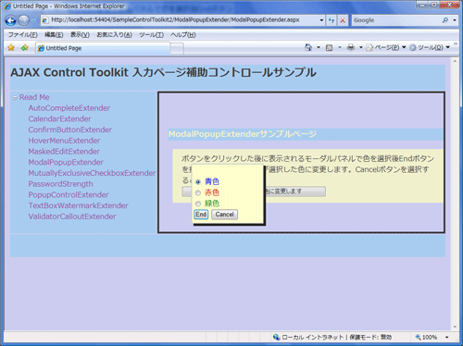Open the MutuallyExclusiveCheckboxExtender link
Image resolution: width=463 pixels, height=346 pixels.
[x=92, y=173]
